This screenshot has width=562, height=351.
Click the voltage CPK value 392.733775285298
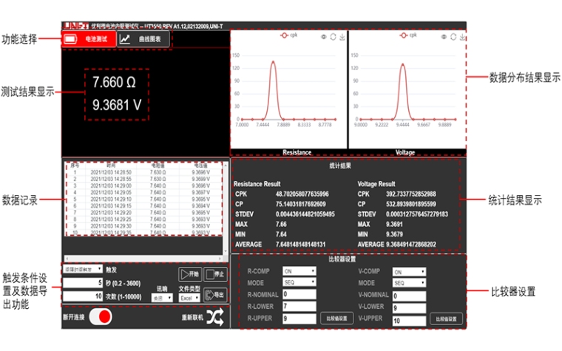tap(411, 194)
